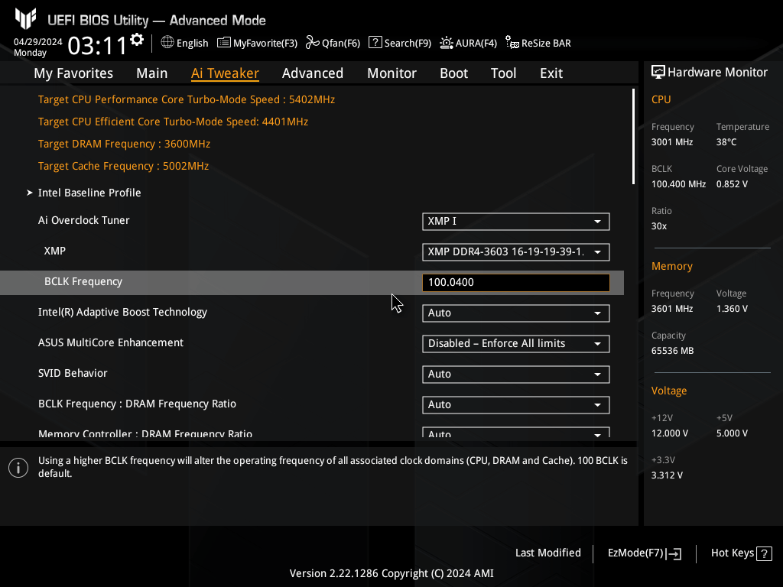This screenshot has width=783, height=587.
Task: Open MyFavorite(F3) from top toolbar
Action: click(257, 43)
